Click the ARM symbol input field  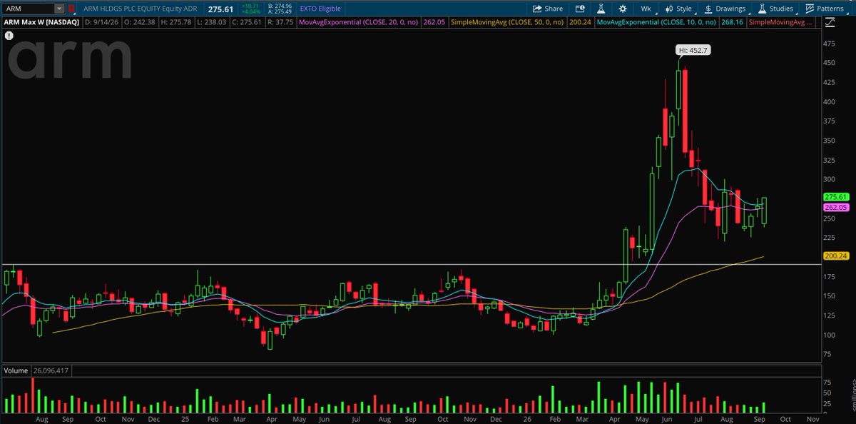[x=28, y=9]
